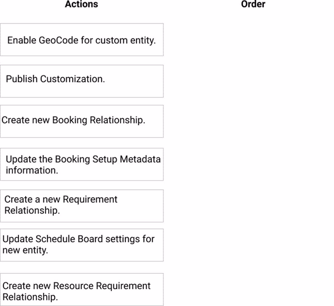Choose Create a new Requirement Relationship box

[82, 206]
